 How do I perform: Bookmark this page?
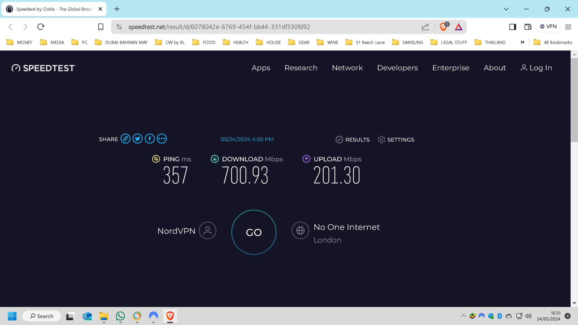point(101,27)
